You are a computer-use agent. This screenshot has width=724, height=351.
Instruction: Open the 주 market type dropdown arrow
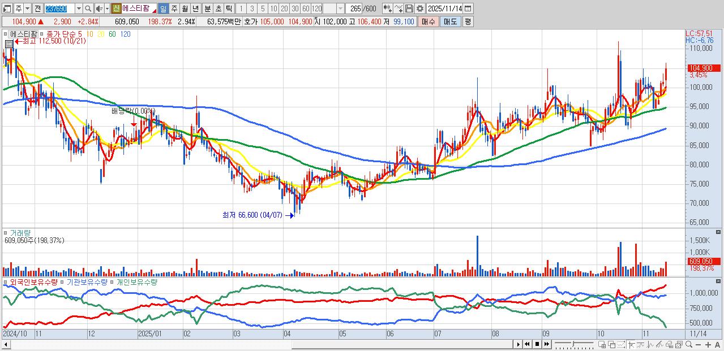pyautogui.click(x=27, y=8)
